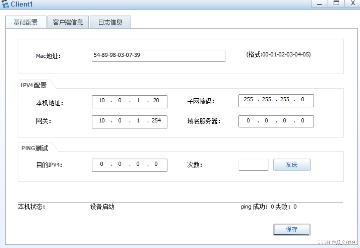Click the 子网掩码 label
The width and height of the screenshot is (360, 248).
201,101
